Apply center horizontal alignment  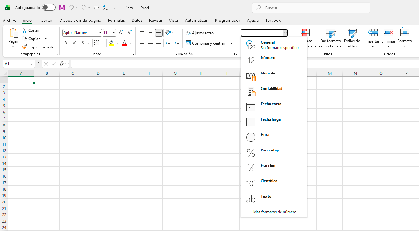[150, 43]
